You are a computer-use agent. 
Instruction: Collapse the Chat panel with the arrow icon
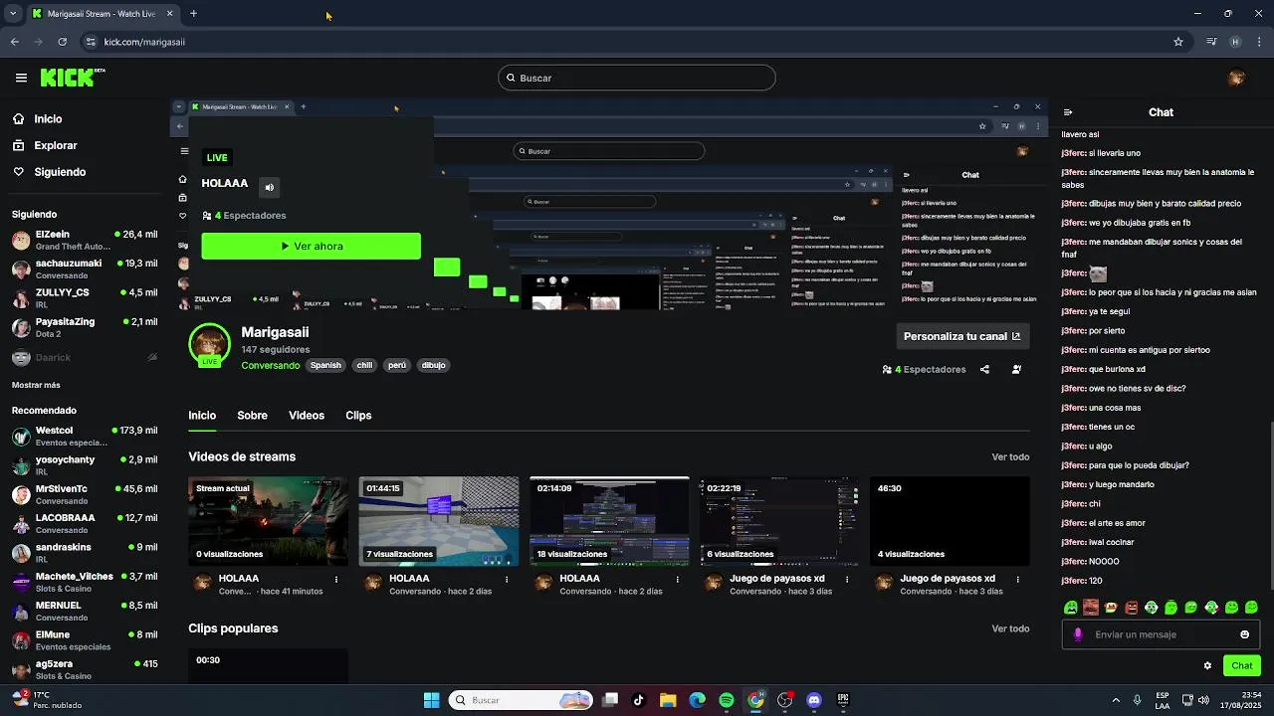[x=1068, y=112]
